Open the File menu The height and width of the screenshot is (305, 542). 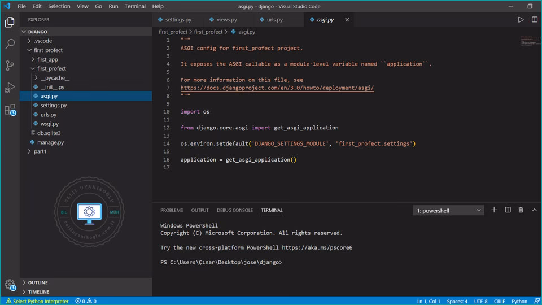click(21, 6)
